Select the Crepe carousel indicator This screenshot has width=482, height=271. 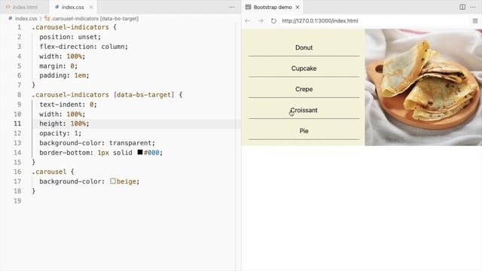[x=304, y=90]
